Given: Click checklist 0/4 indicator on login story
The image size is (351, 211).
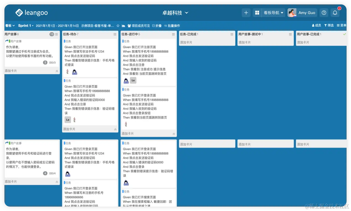Looking at the screenshot, I should [52, 173].
